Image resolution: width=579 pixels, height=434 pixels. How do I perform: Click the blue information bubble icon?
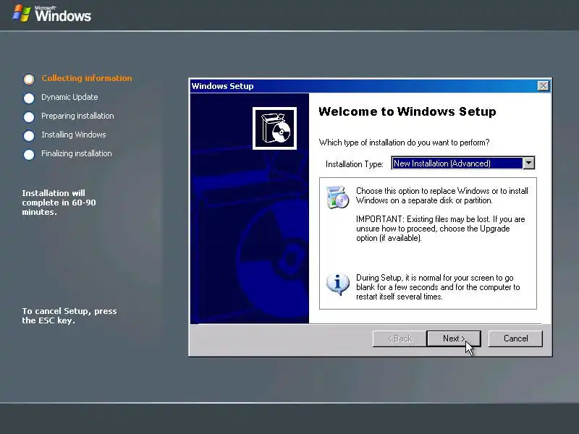[x=337, y=284]
